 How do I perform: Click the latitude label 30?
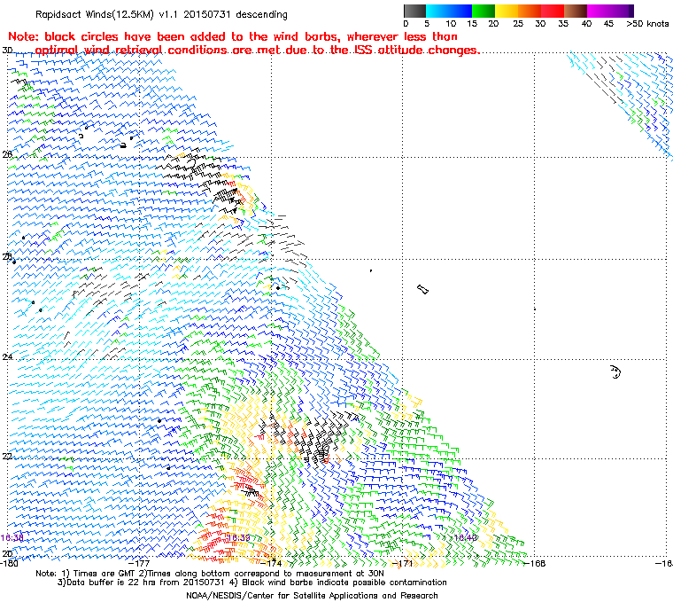pos(7,51)
